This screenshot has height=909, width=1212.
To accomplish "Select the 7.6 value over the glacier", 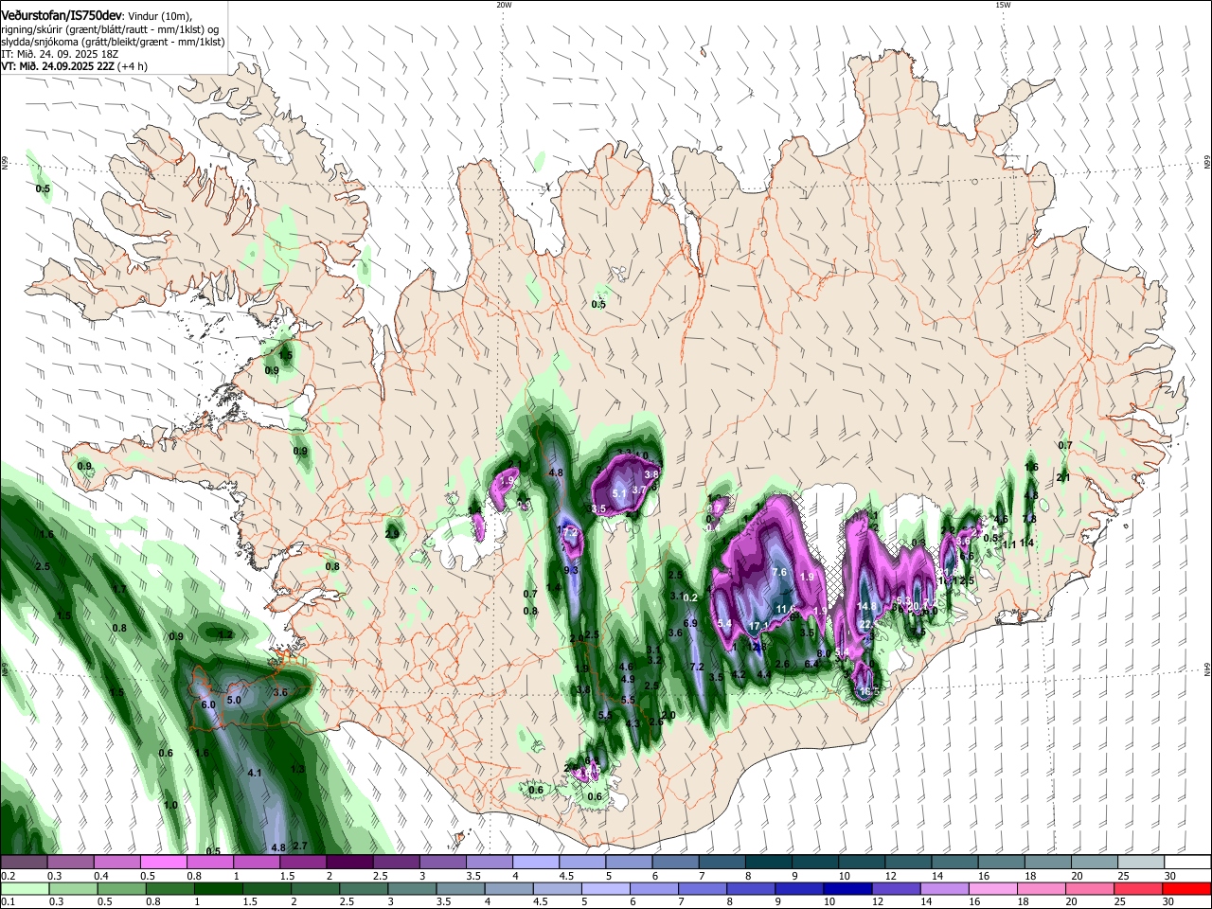I will click(x=779, y=573).
